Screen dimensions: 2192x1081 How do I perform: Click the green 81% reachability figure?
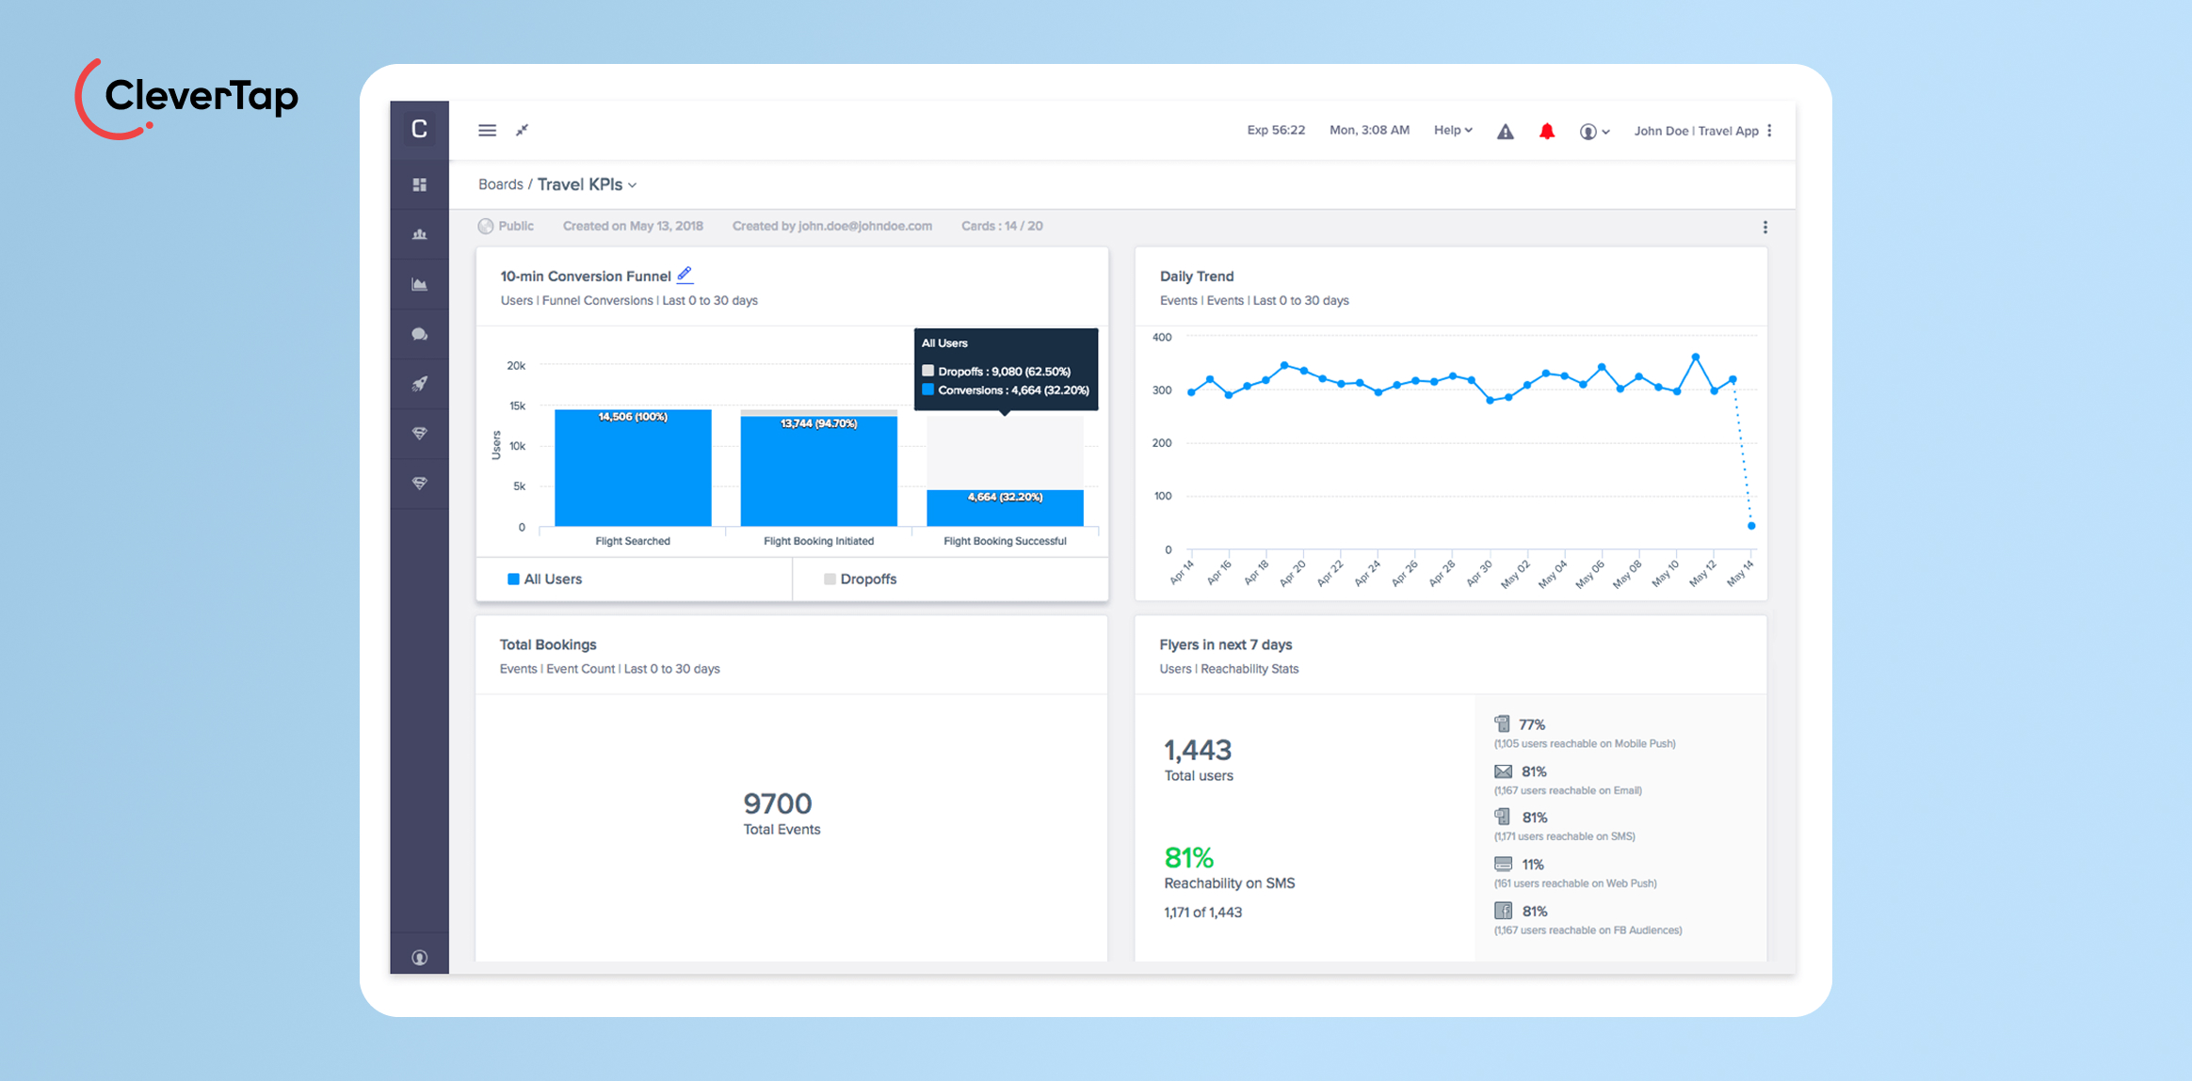pos(1188,858)
